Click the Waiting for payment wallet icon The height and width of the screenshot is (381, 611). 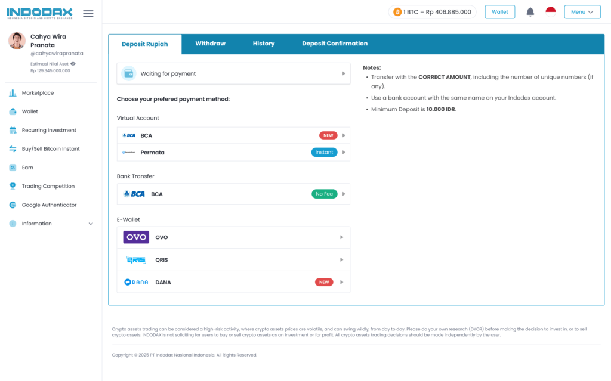[129, 73]
